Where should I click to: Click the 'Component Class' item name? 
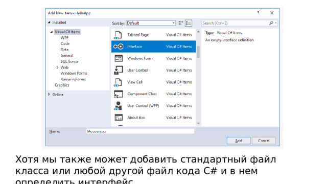tap(142, 94)
